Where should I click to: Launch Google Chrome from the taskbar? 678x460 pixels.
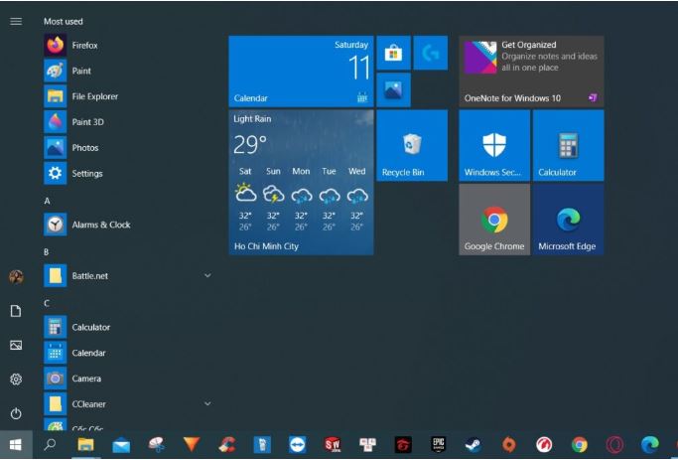click(580, 444)
